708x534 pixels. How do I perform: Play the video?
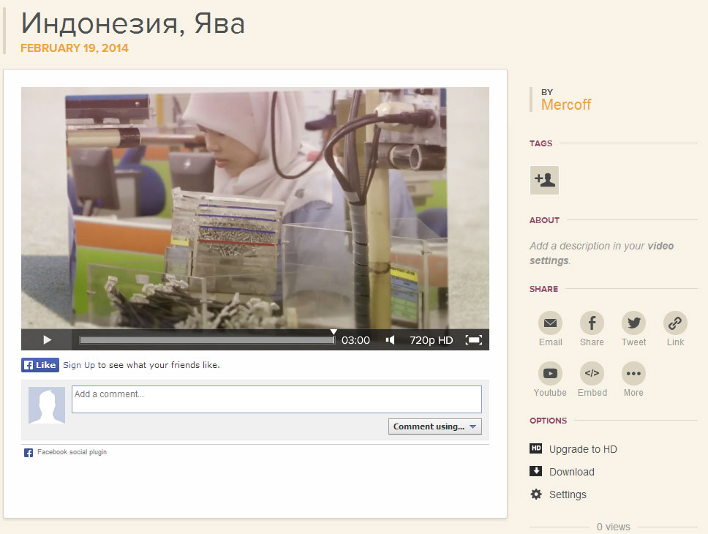point(47,339)
